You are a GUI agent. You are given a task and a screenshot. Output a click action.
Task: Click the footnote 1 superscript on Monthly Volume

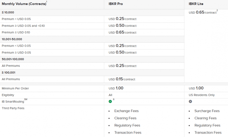coord(46,2)
